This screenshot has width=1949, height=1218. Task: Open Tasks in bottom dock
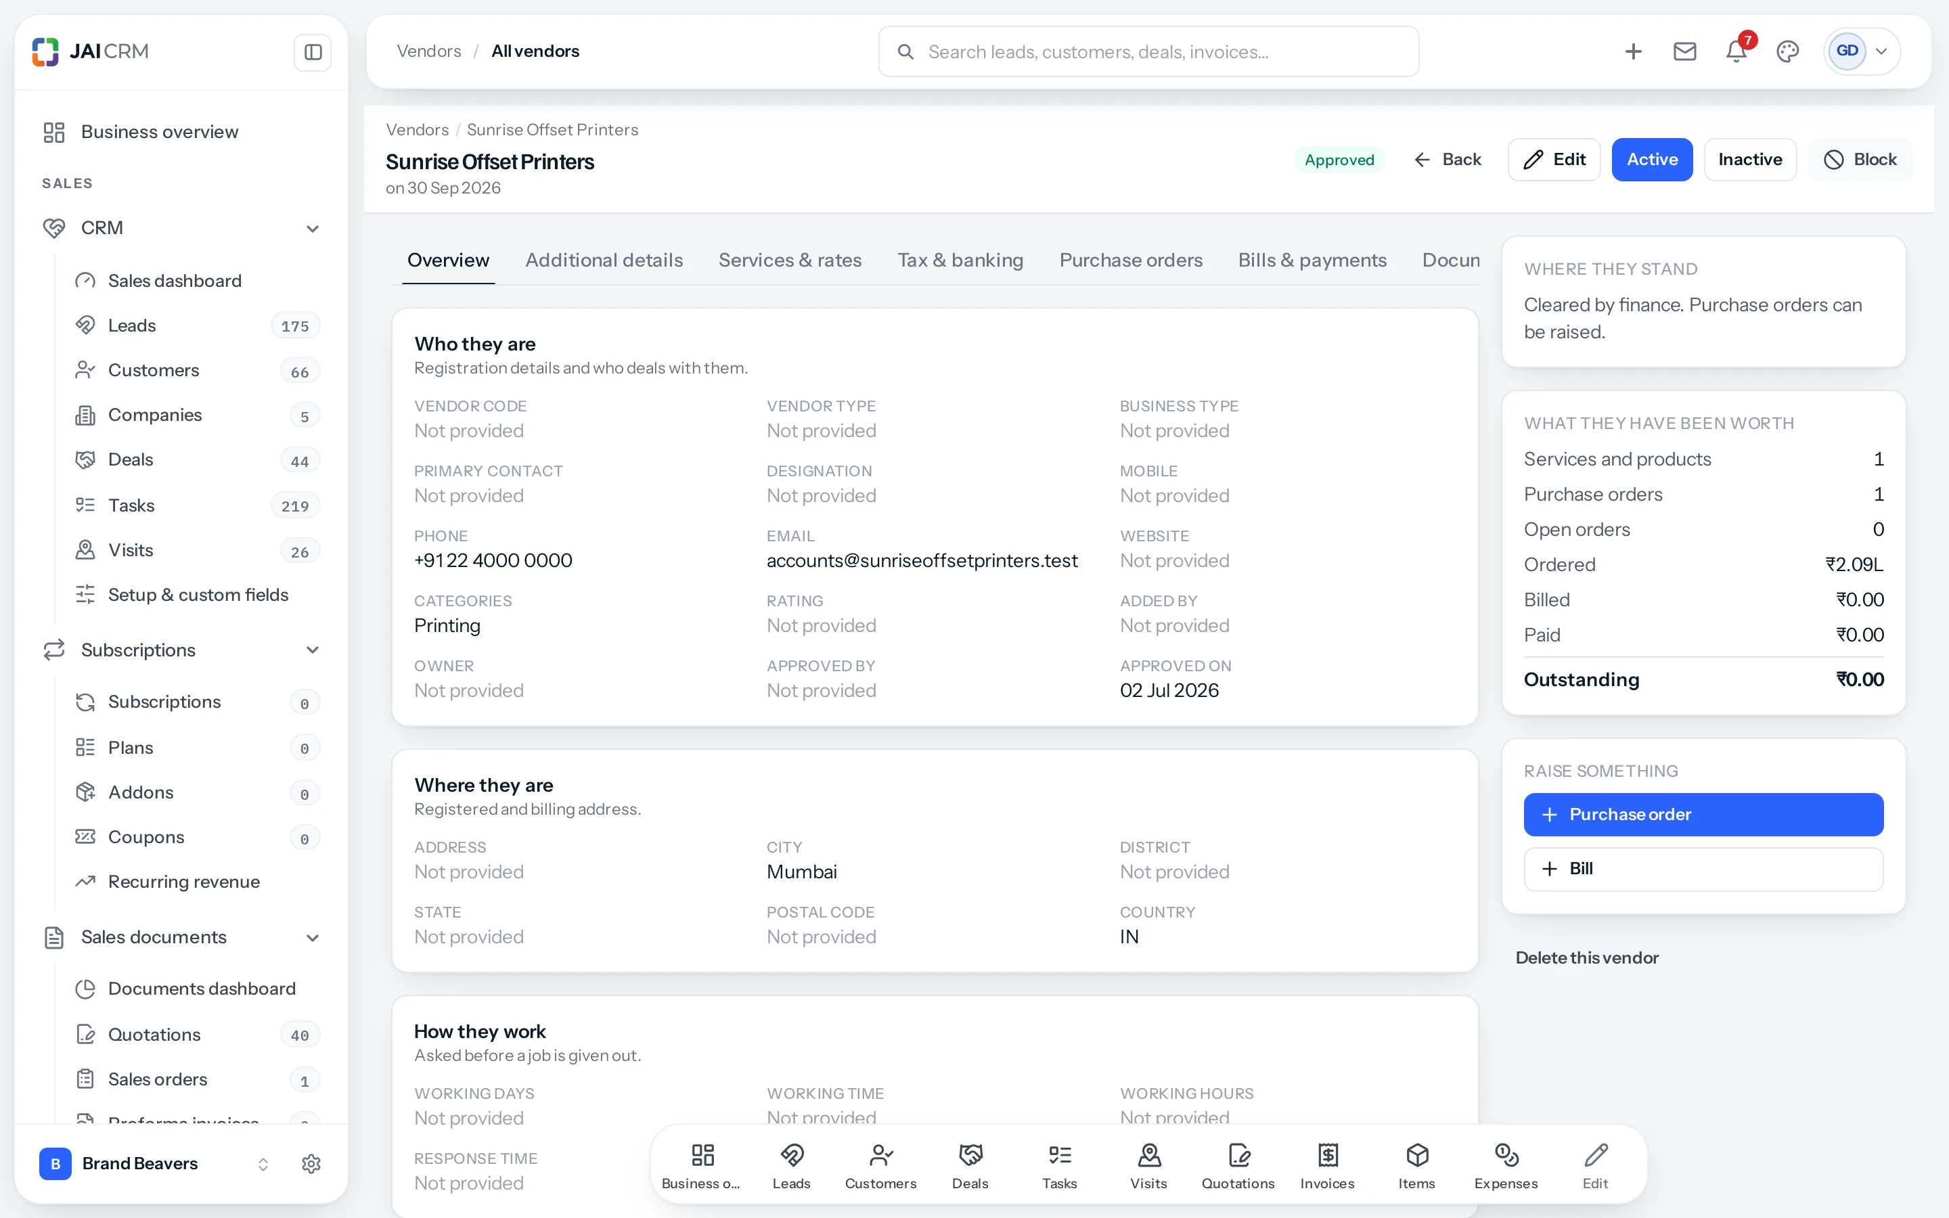pyautogui.click(x=1059, y=1166)
